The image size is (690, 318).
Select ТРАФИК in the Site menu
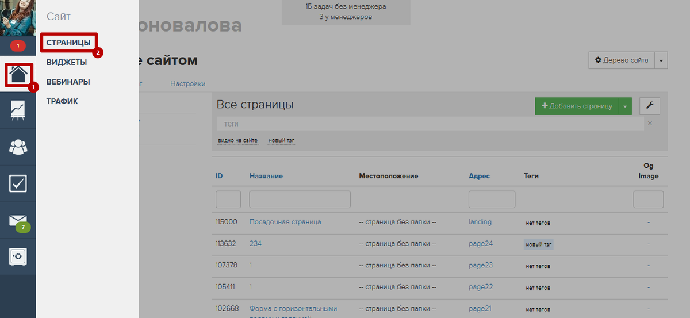(x=62, y=101)
